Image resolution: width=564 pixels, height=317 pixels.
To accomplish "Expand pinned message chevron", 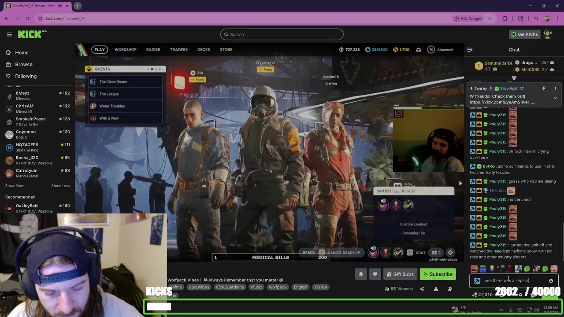I will coord(555,98).
